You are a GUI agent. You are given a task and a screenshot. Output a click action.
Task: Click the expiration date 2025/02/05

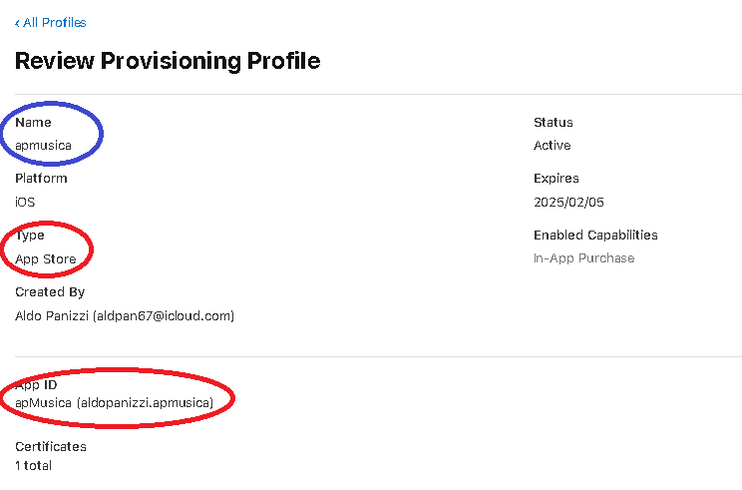coord(569,202)
